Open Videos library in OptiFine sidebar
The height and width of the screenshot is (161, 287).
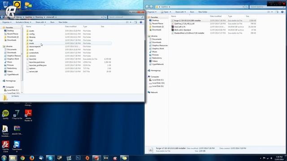pyautogui.click(x=155, y=61)
